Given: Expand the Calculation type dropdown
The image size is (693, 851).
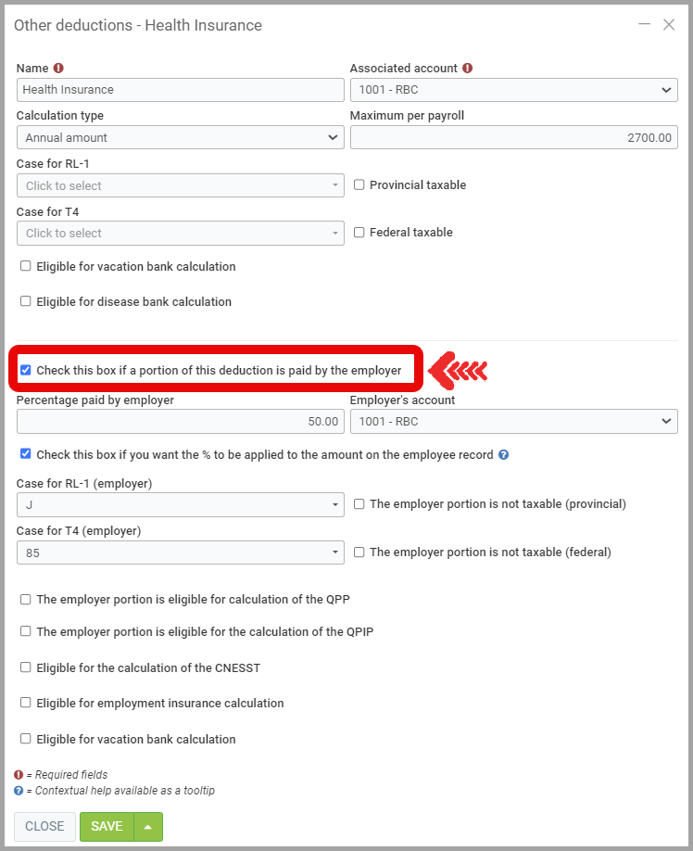Looking at the screenshot, I should 181,137.
